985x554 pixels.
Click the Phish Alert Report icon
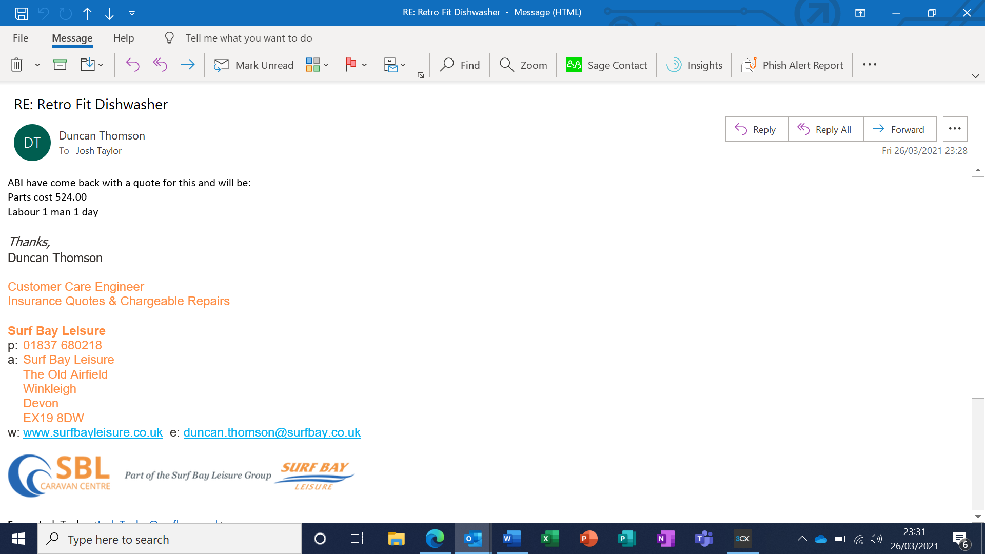point(748,65)
